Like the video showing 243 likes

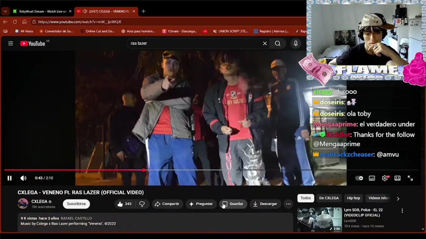[x=124, y=204]
